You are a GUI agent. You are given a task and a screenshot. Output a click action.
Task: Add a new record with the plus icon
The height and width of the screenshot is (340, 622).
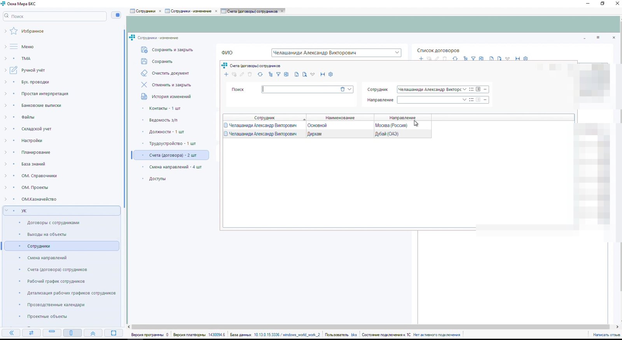click(x=226, y=75)
